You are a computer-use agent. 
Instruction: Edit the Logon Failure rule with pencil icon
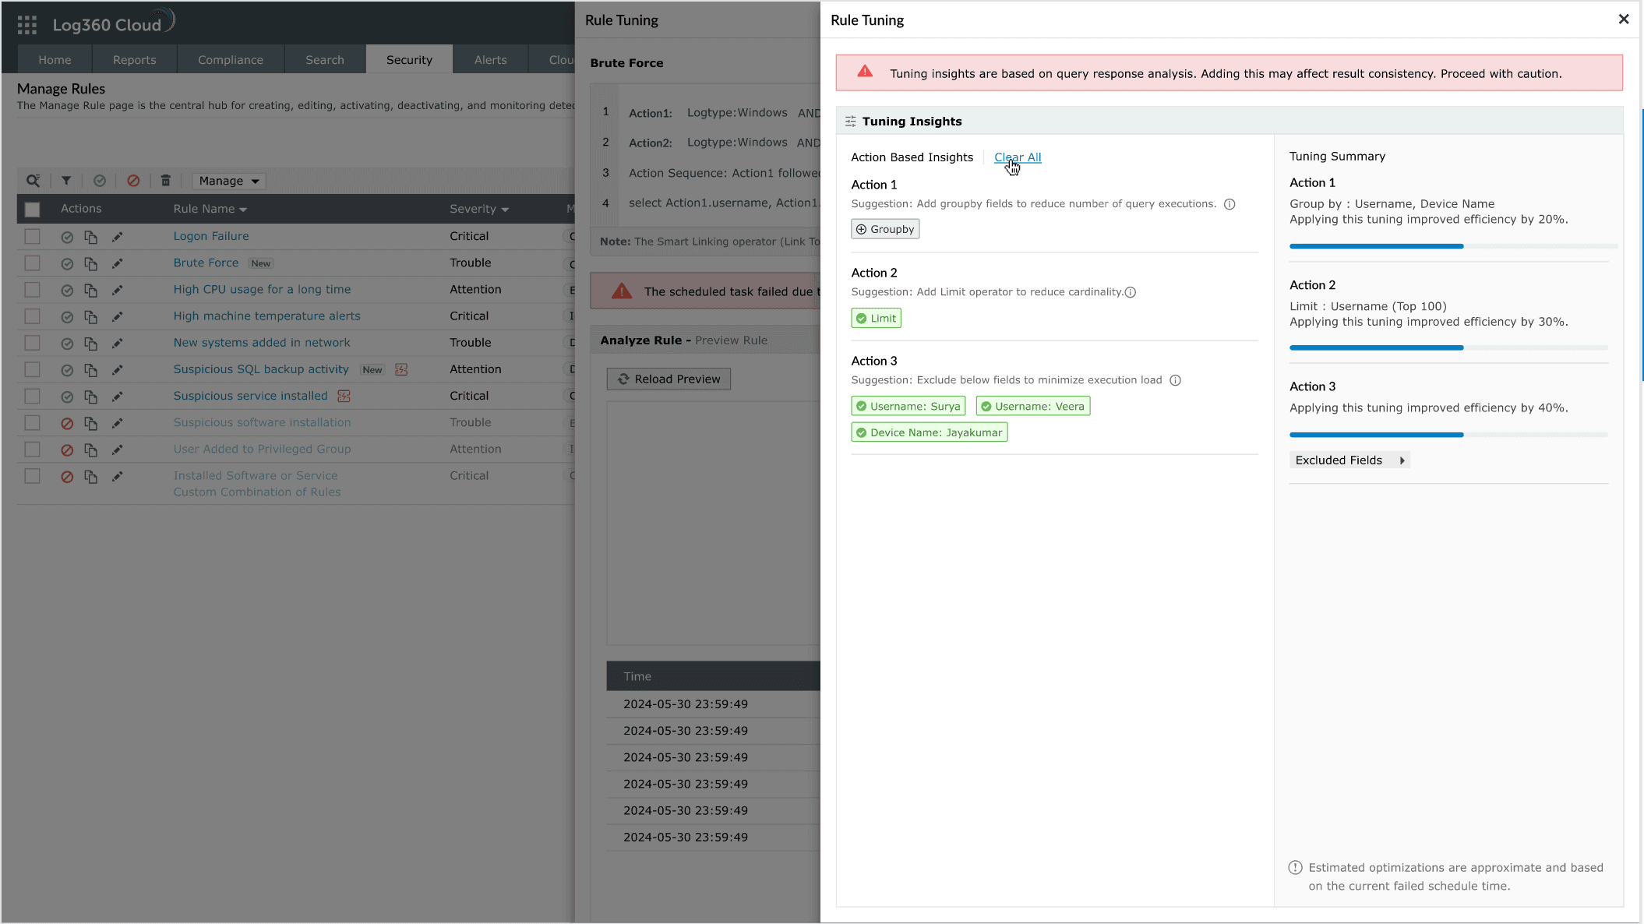click(x=118, y=236)
